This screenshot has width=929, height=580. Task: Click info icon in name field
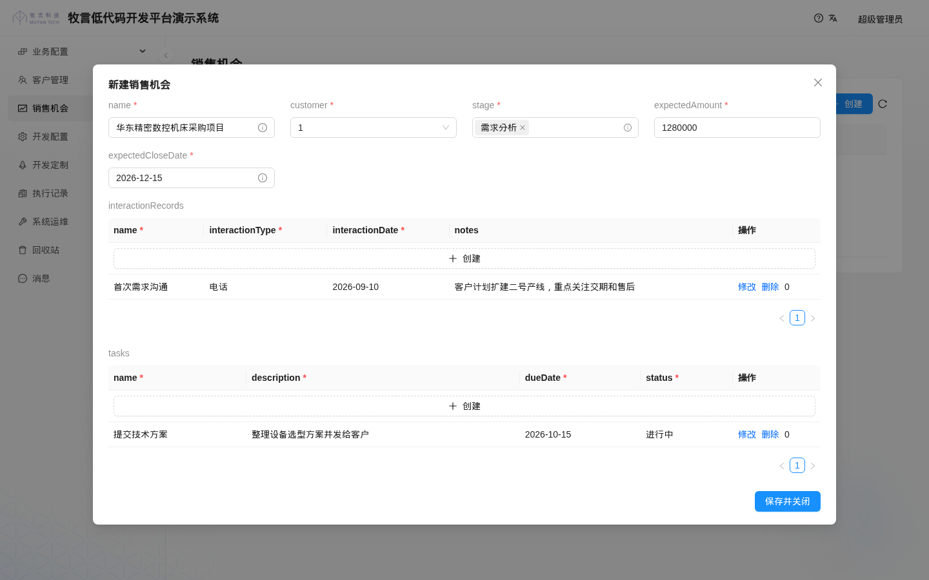(263, 128)
